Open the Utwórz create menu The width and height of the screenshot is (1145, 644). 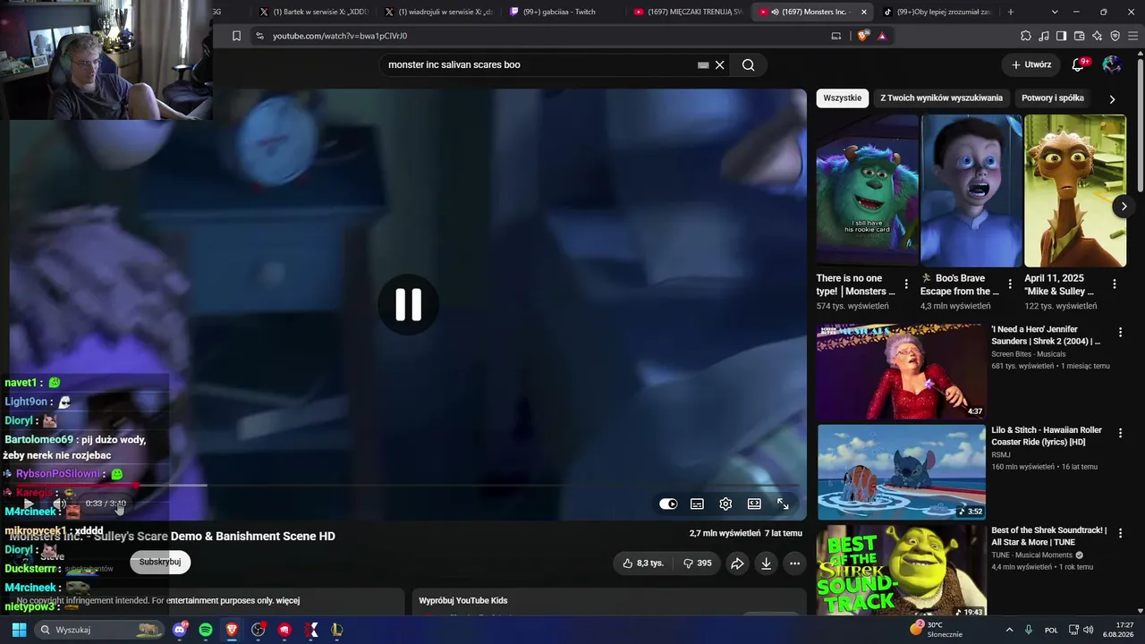point(1031,64)
